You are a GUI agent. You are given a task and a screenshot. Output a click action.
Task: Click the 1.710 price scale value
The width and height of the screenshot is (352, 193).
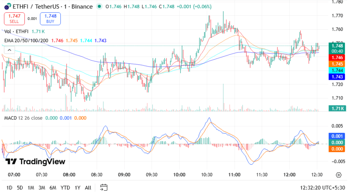337,98
